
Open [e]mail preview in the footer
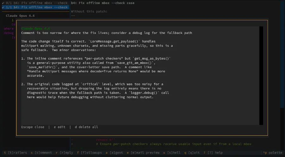pos(143,153)
